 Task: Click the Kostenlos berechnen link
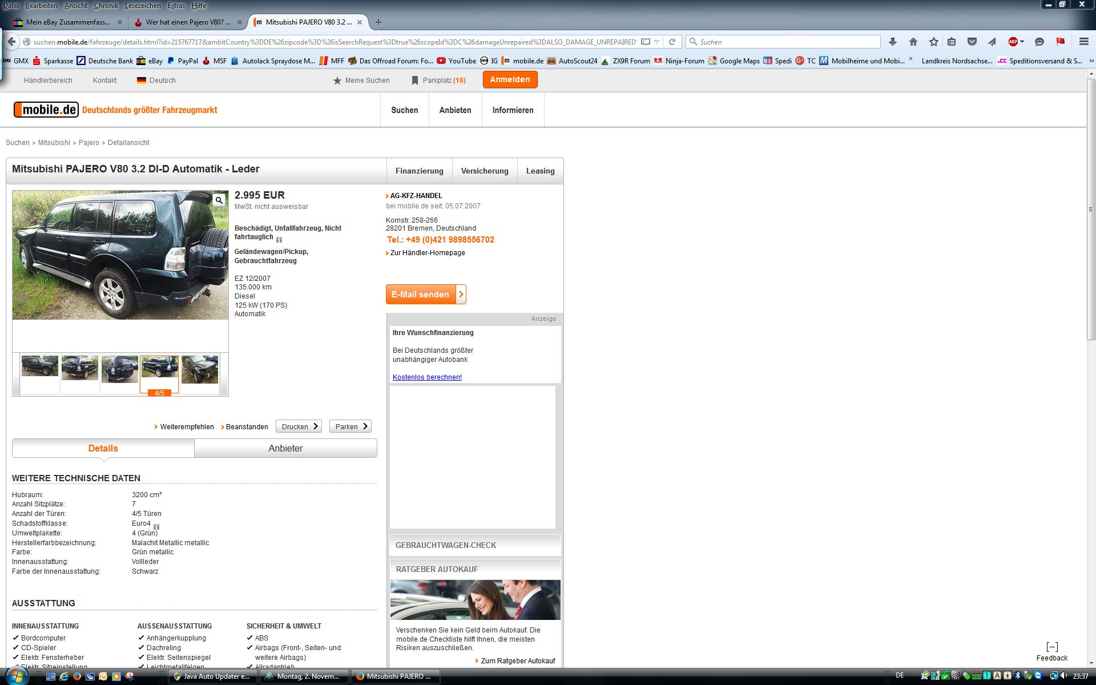point(427,377)
